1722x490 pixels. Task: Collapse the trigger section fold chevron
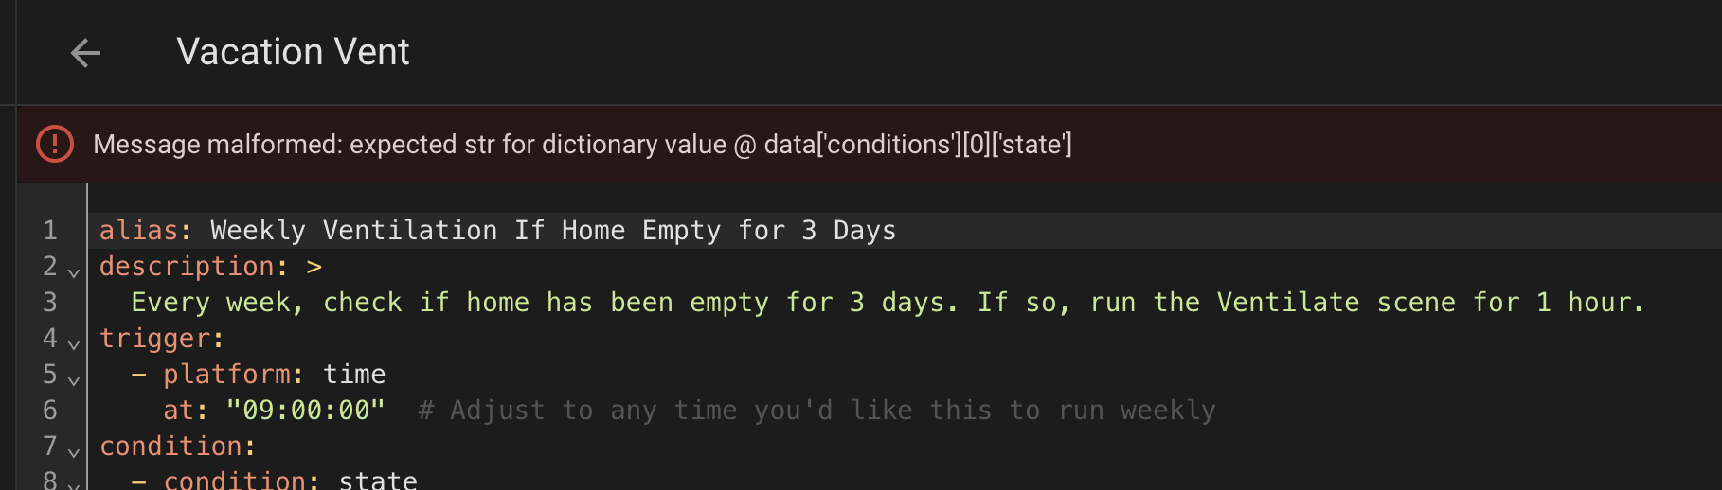tap(74, 344)
